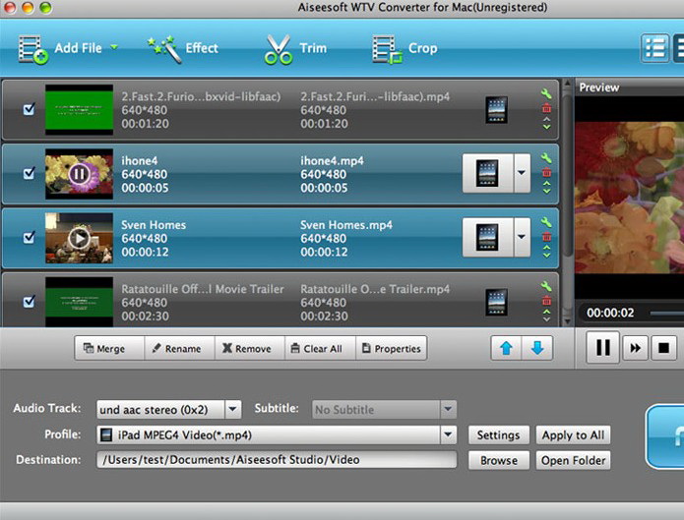Click wrench settings icon for ihone4 row
The width and height of the screenshot is (684, 520).
[546, 158]
